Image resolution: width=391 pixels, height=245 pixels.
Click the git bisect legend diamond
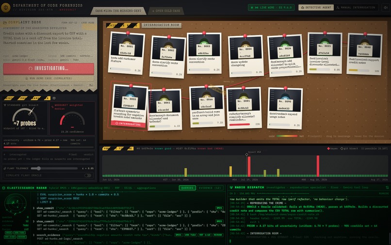342,148
